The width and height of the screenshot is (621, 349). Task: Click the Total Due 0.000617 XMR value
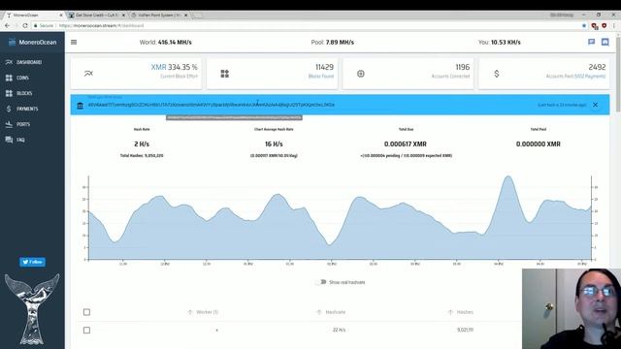click(406, 144)
